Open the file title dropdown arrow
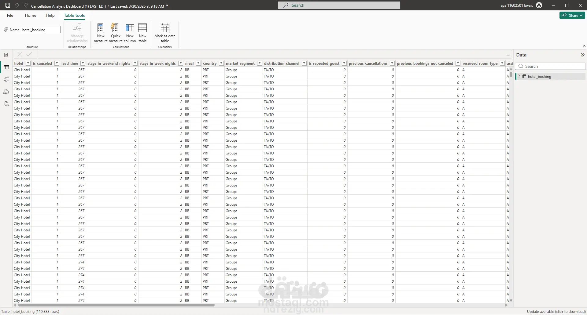This screenshot has height=315, width=587. pos(167,5)
